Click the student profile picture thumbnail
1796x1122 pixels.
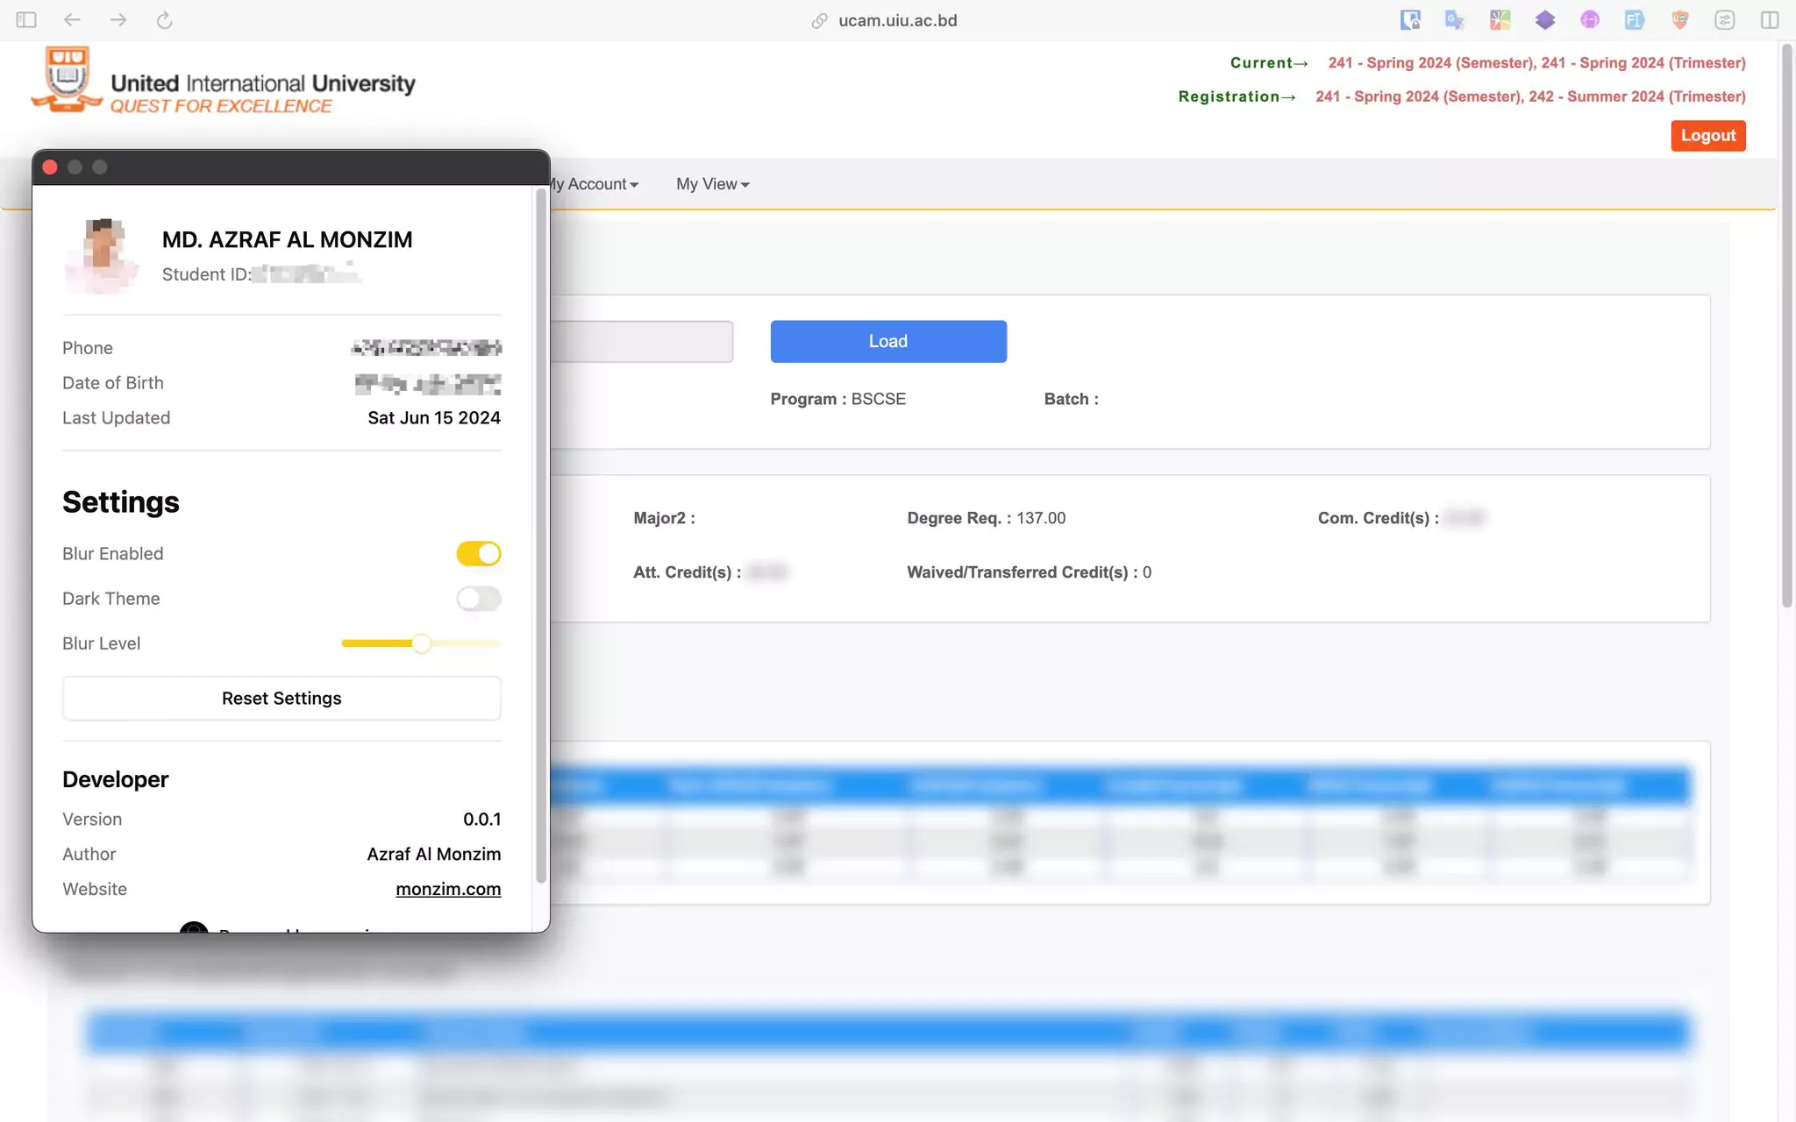(x=103, y=253)
